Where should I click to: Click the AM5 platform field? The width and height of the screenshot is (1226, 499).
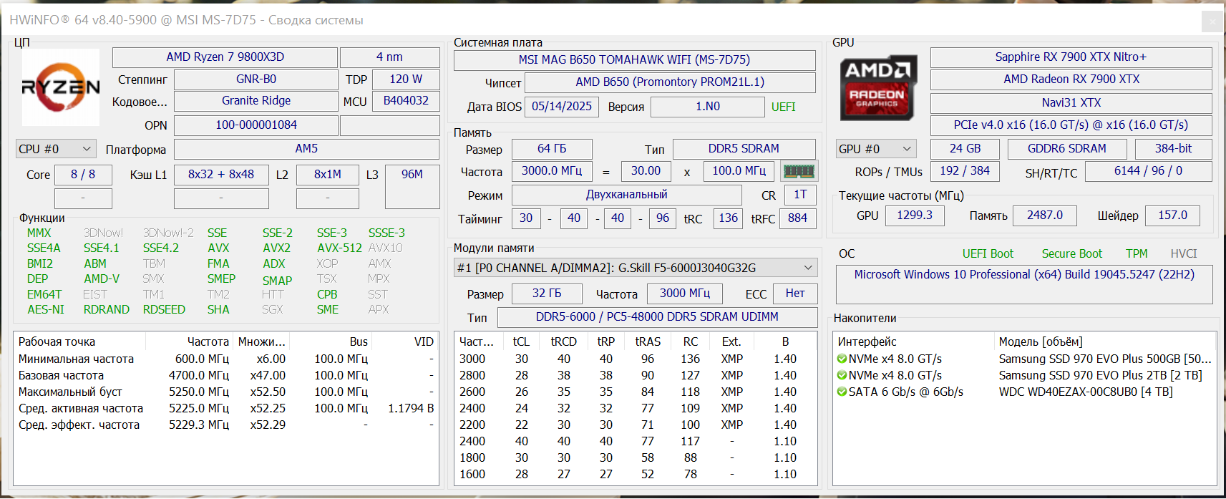tap(306, 149)
